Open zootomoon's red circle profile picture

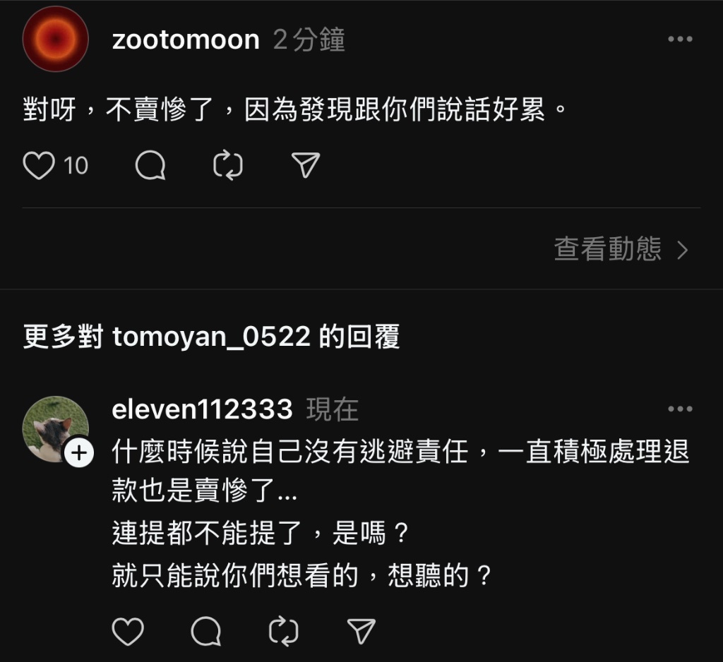(x=55, y=40)
